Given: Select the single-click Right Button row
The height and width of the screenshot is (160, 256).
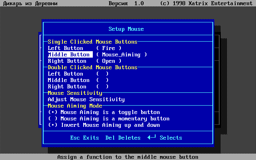Looking at the screenshot, I should click(x=84, y=61).
